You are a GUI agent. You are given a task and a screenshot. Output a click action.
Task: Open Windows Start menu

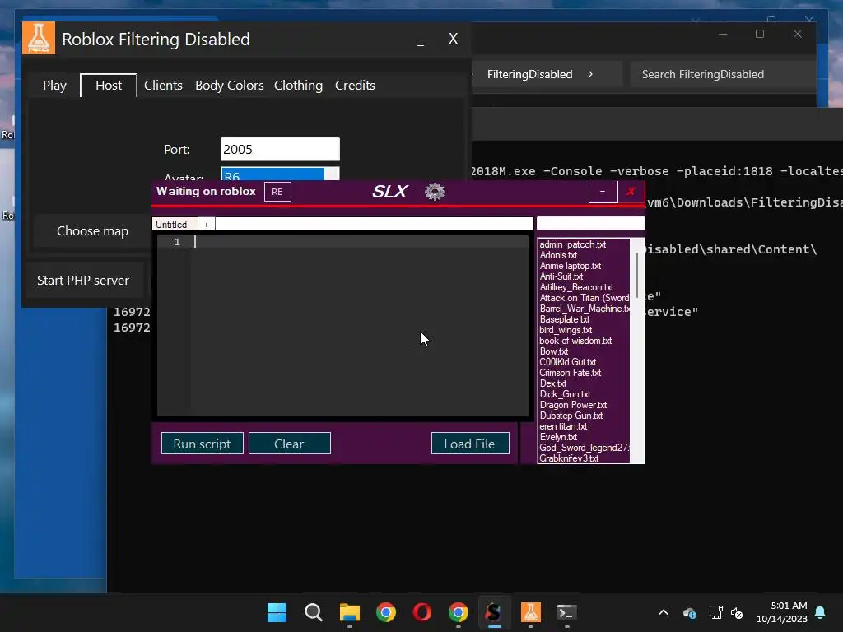click(x=277, y=612)
